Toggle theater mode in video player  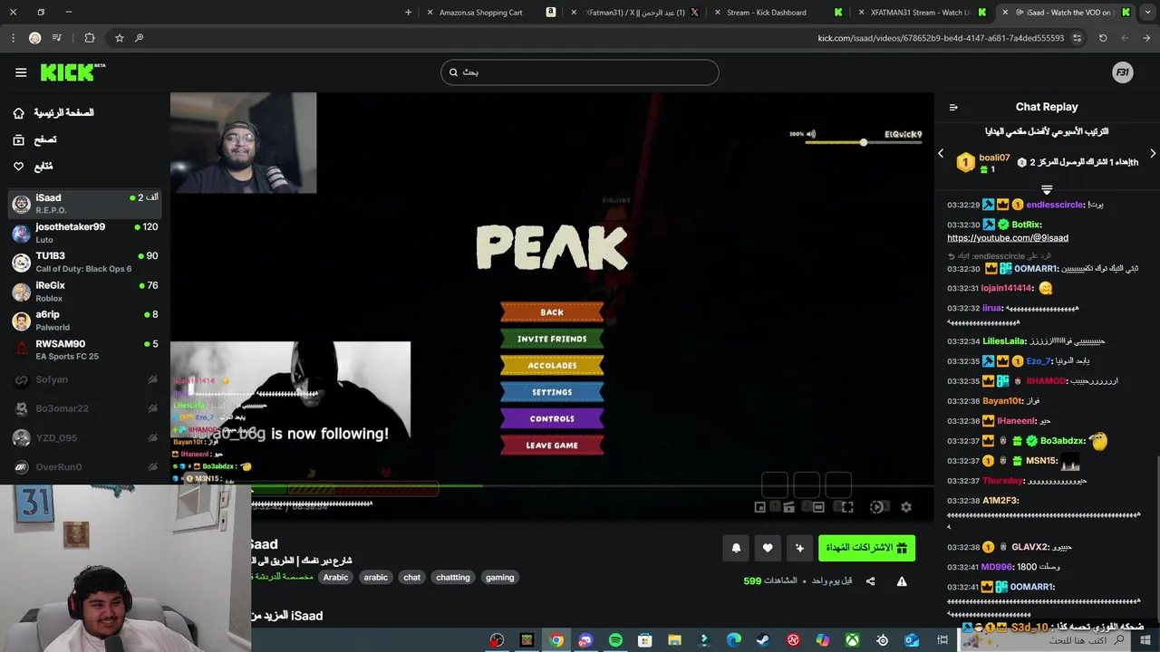(818, 507)
